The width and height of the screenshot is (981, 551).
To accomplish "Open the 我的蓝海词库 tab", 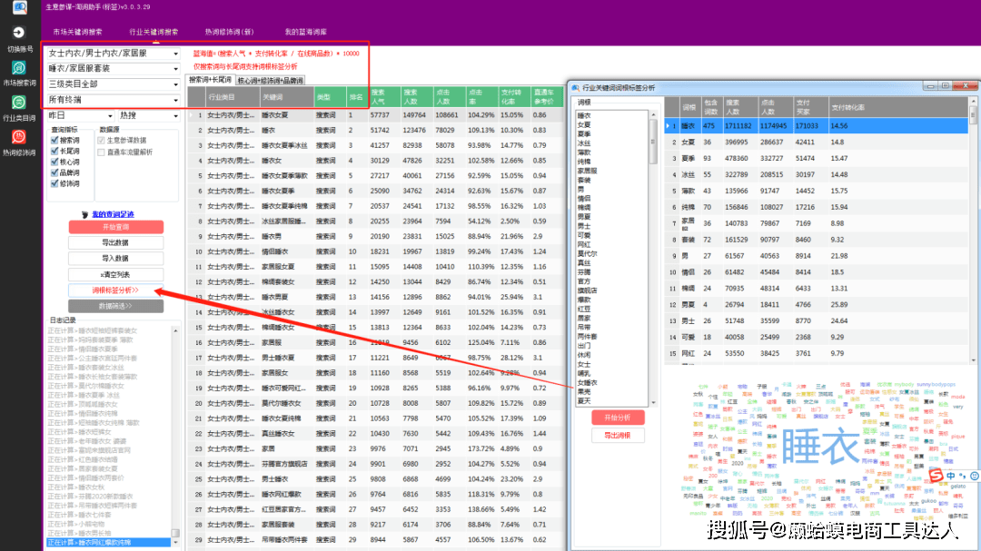I will (306, 32).
